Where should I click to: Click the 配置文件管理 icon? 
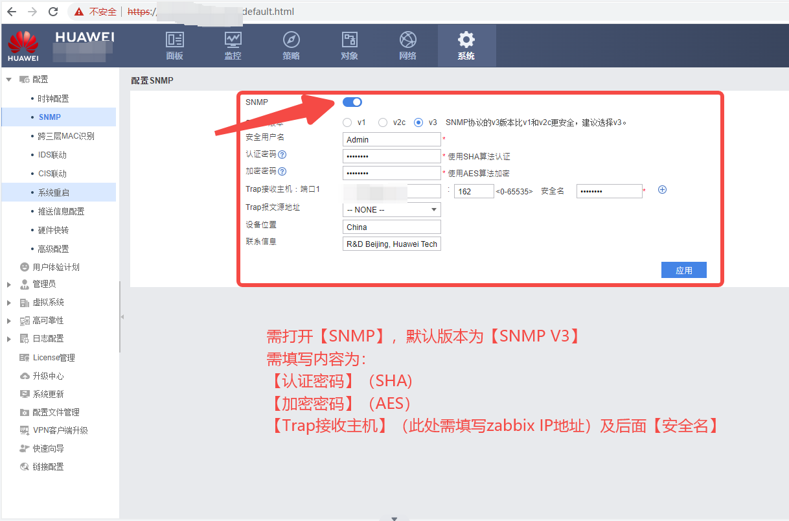tap(25, 412)
